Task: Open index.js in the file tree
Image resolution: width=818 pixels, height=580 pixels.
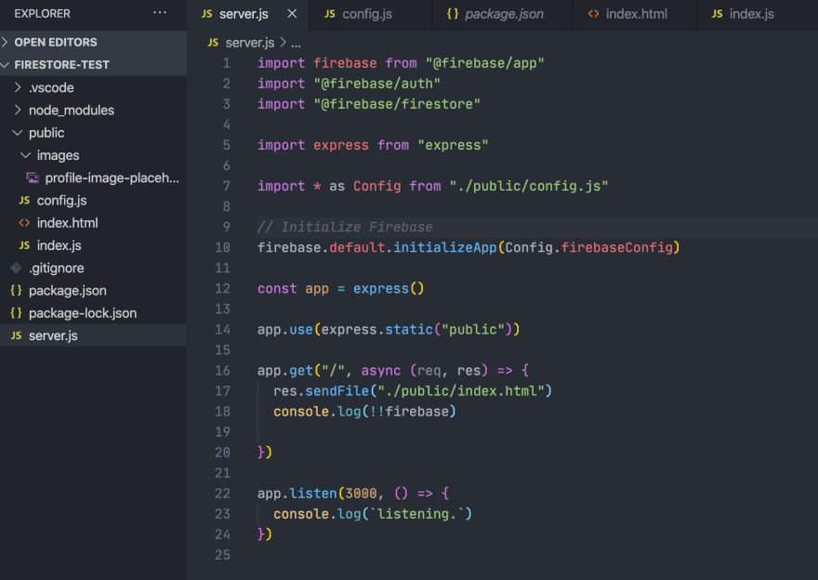Action: 93,245
